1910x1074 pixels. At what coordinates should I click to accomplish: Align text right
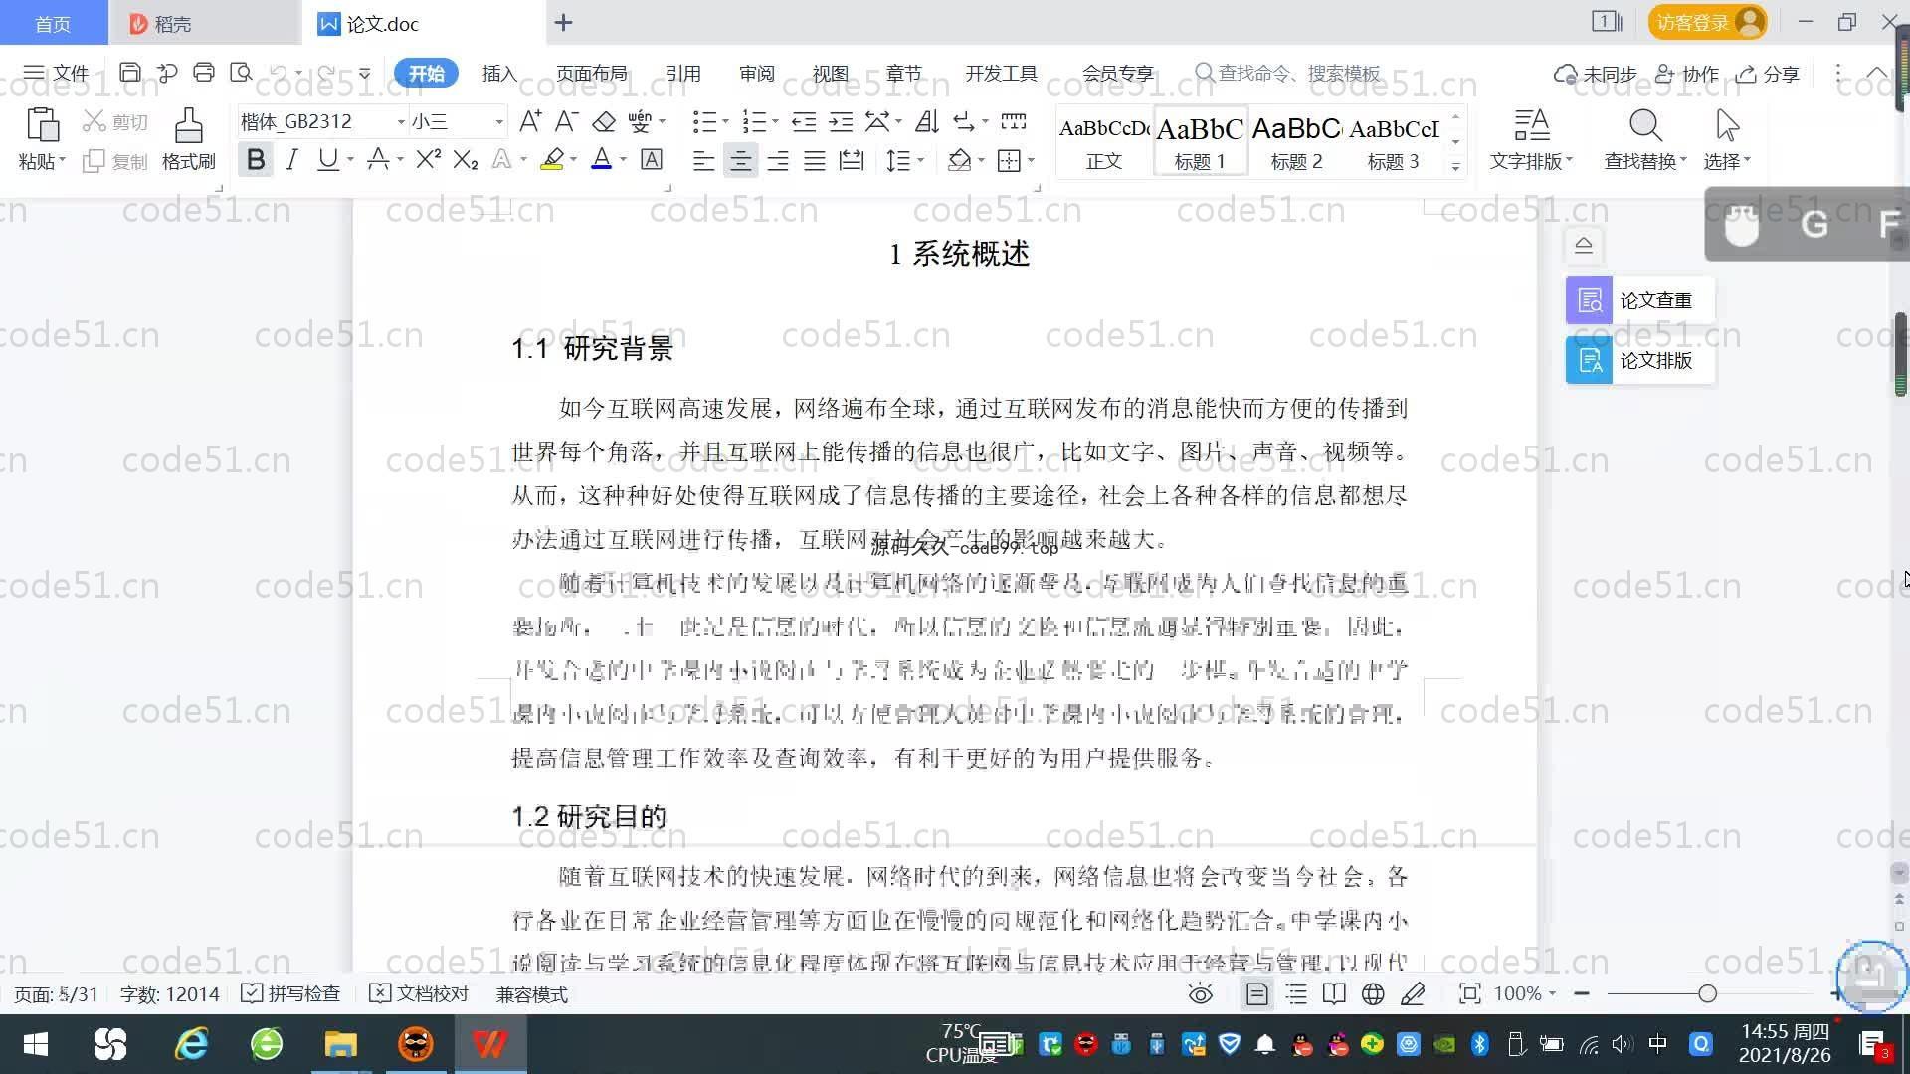coord(778,161)
